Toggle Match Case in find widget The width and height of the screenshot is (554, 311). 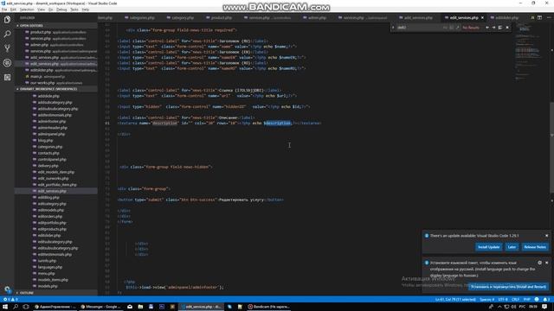(445, 28)
